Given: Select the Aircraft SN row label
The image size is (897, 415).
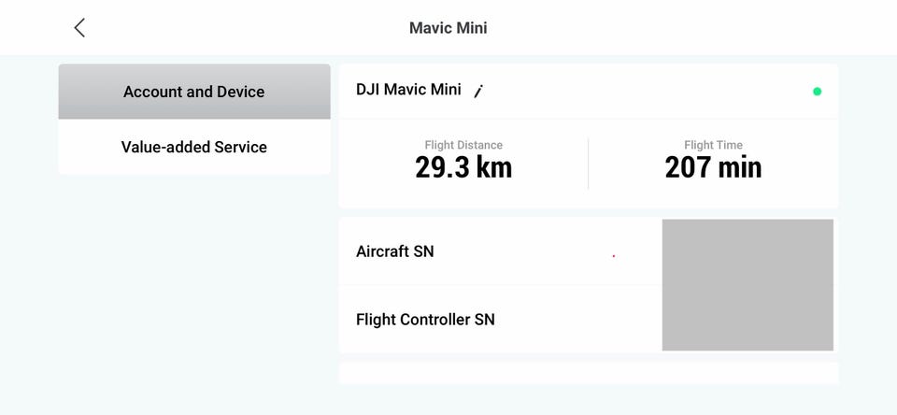Looking at the screenshot, I should (x=395, y=251).
